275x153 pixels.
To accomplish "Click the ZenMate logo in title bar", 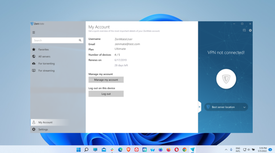I will [x=37, y=24].
